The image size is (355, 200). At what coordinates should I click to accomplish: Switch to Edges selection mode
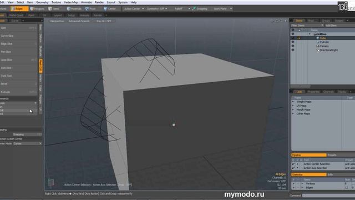19,9
